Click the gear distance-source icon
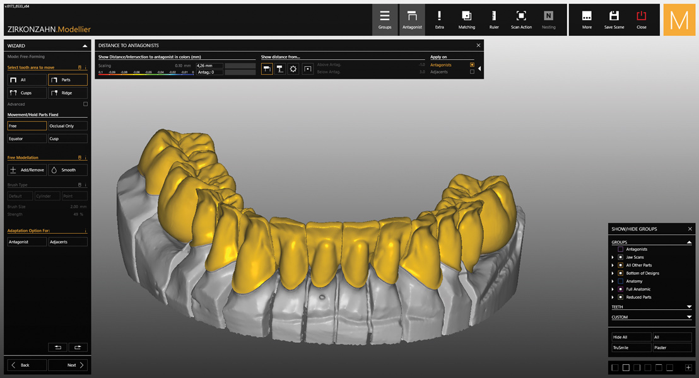This screenshot has height=378, width=699. point(293,69)
